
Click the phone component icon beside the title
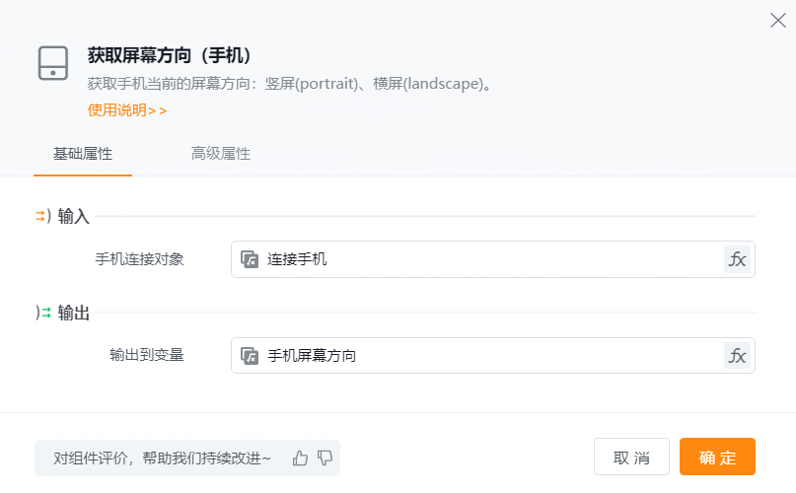[53, 62]
